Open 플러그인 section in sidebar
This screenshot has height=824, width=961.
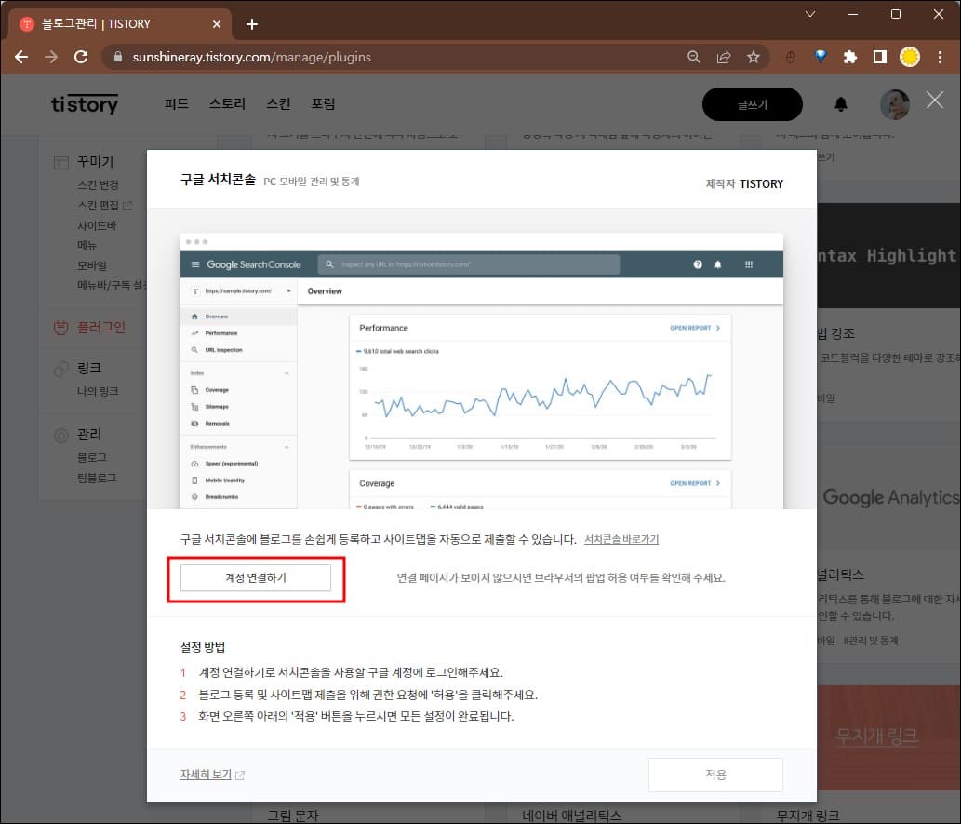click(101, 327)
